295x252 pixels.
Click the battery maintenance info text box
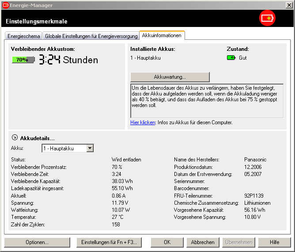tap(207, 101)
